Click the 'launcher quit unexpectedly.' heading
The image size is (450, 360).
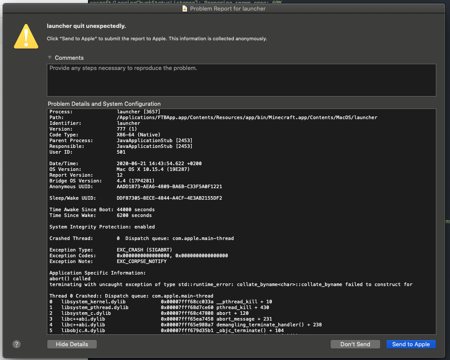click(86, 26)
